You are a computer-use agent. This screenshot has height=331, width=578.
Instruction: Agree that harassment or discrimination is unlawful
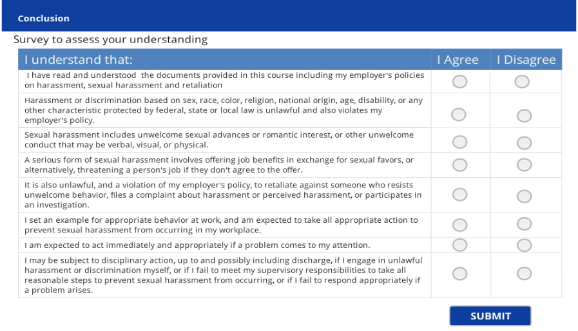[x=458, y=115]
